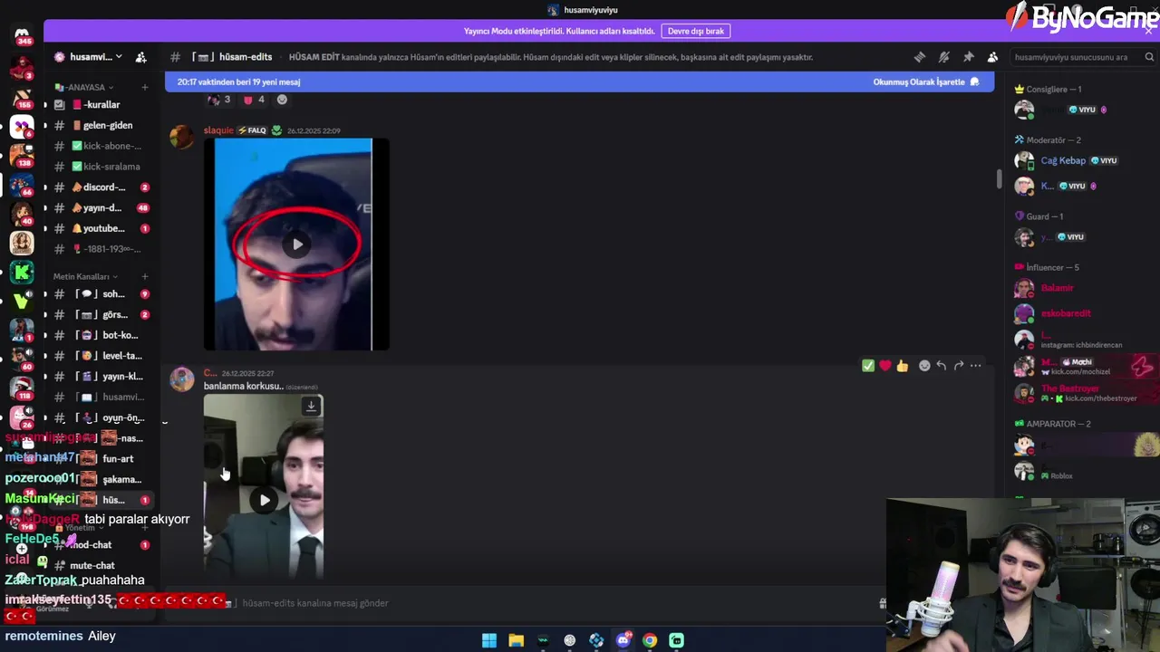Open the green Kick-style taskbar app

pos(676,640)
